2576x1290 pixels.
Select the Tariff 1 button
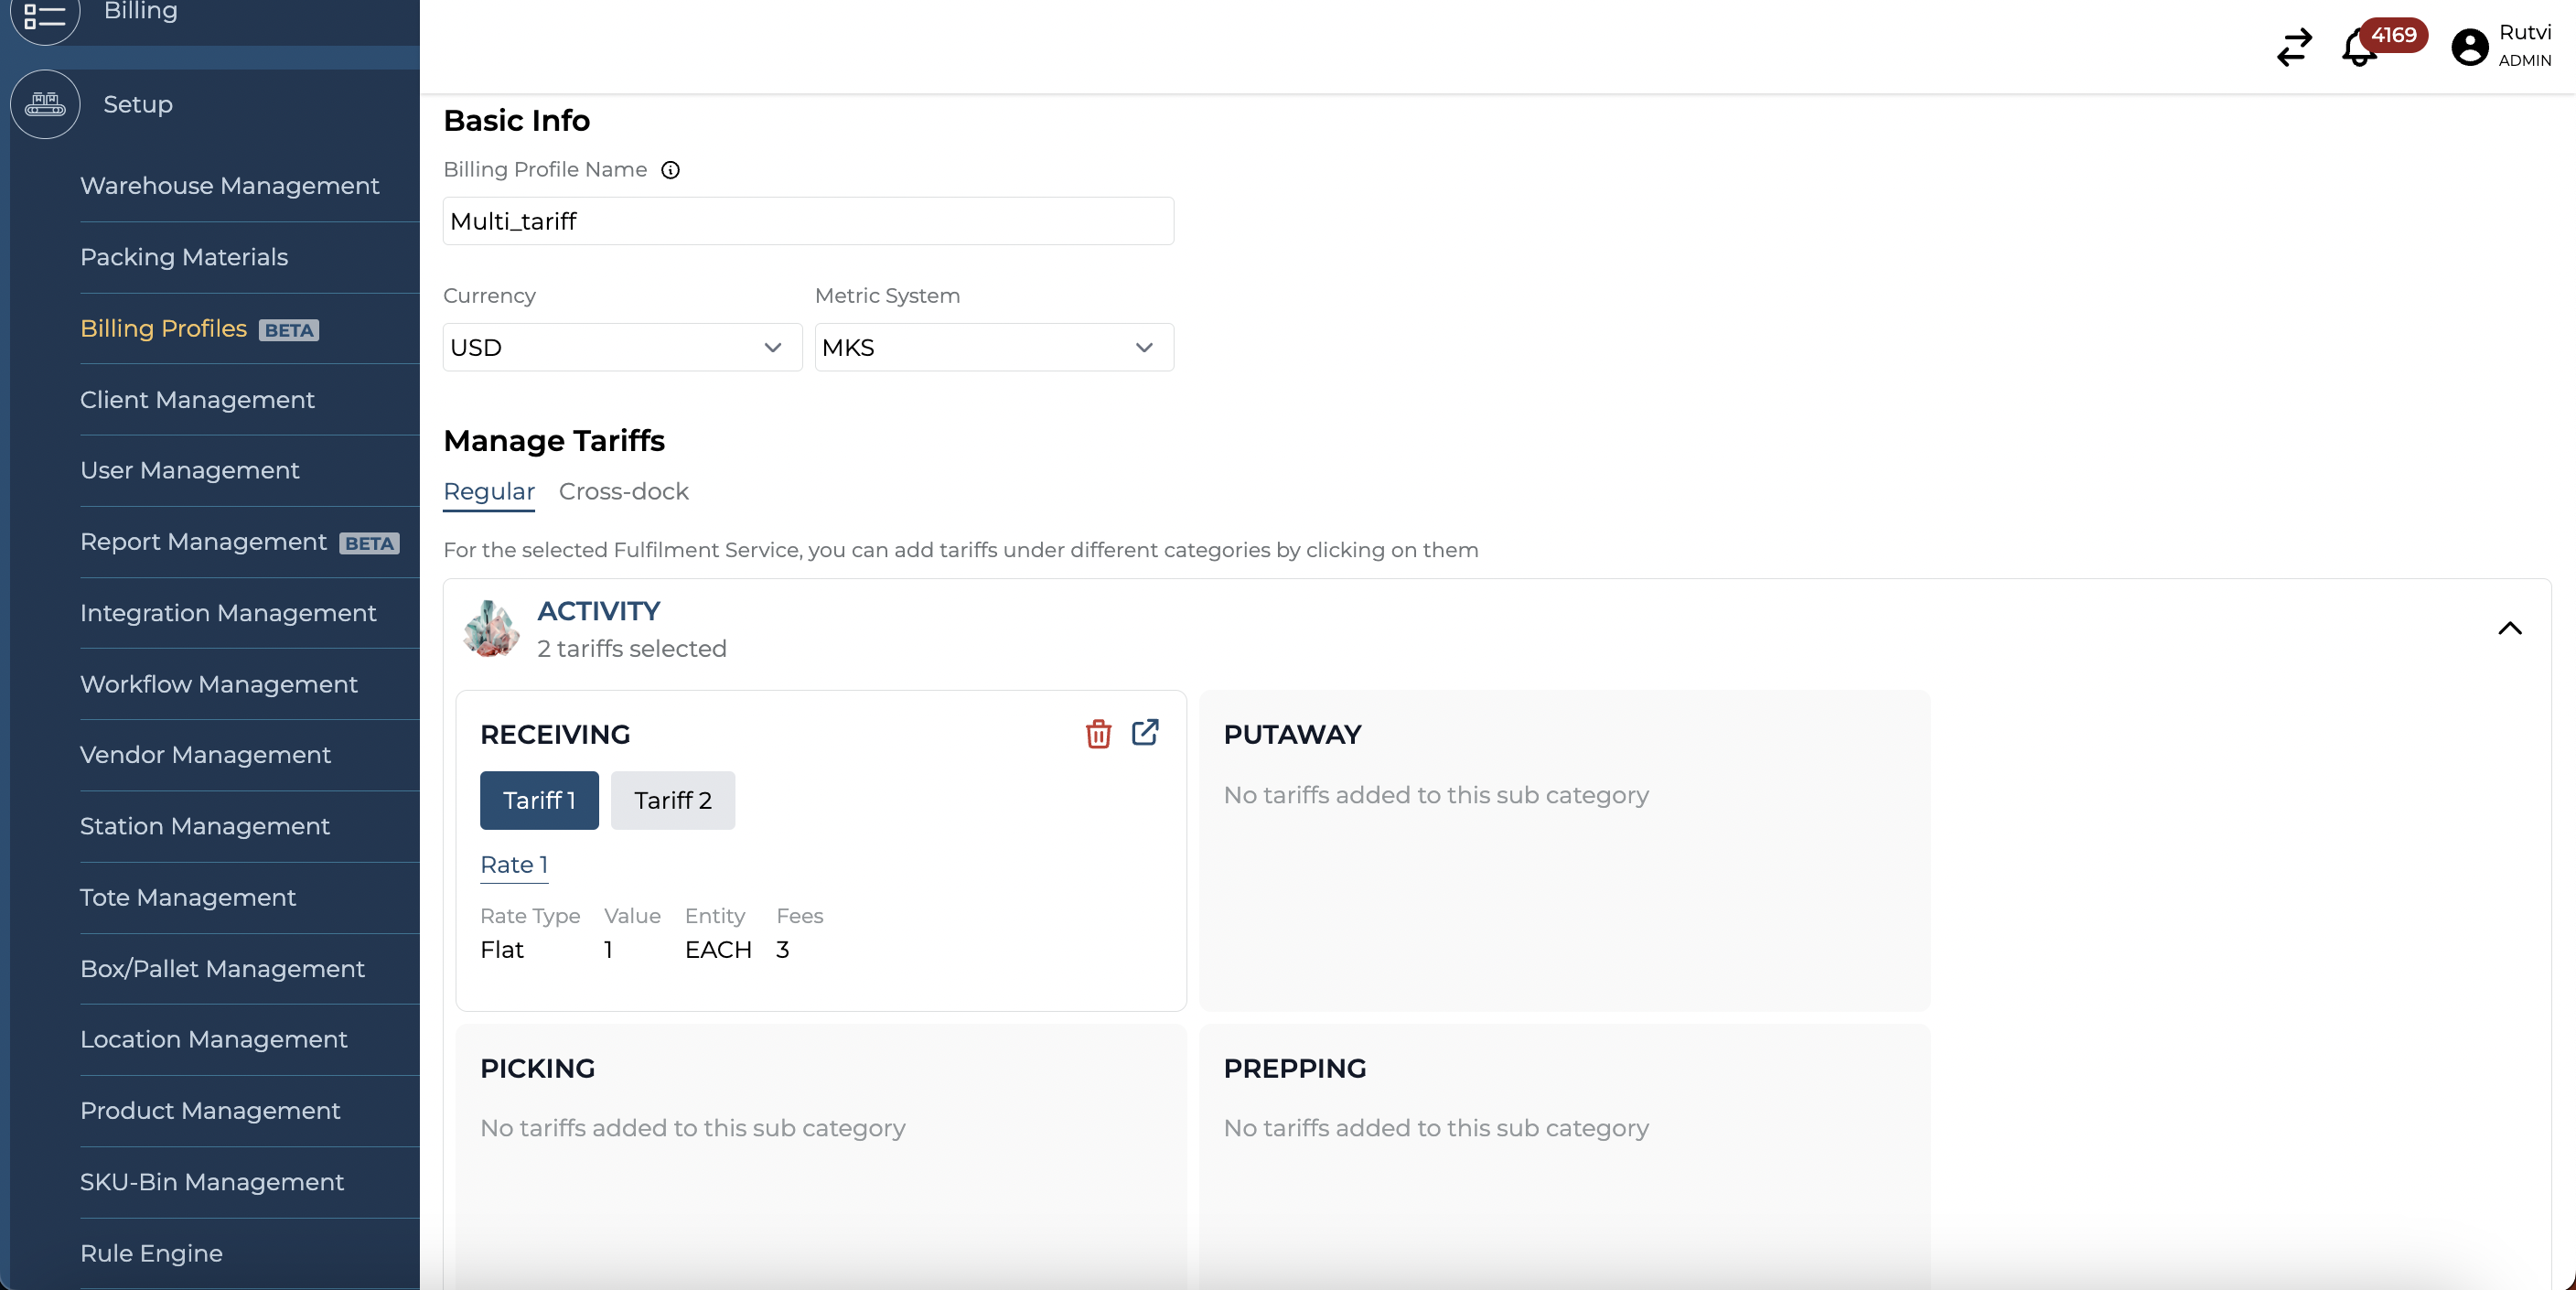click(x=539, y=800)
